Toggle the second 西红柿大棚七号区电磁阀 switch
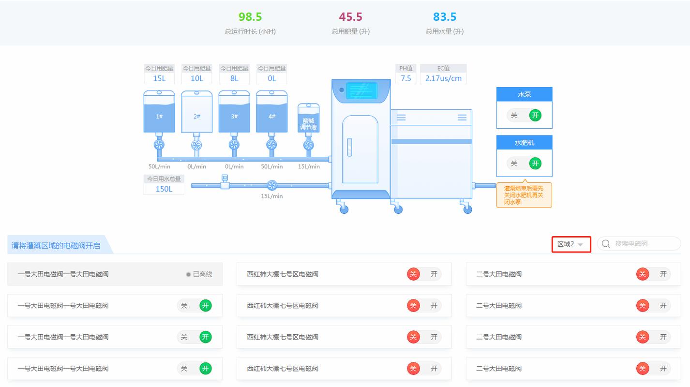The image size is (690, 387). (x=424, y=305)
